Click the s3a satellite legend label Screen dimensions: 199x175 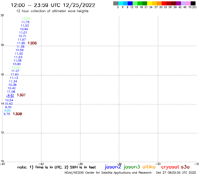(x=185, y=167)
